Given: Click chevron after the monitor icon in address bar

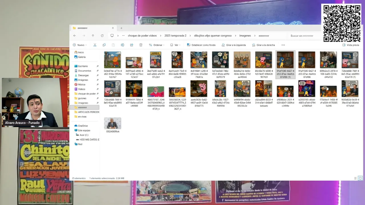Looking at the screenshot, I should 118,36.
